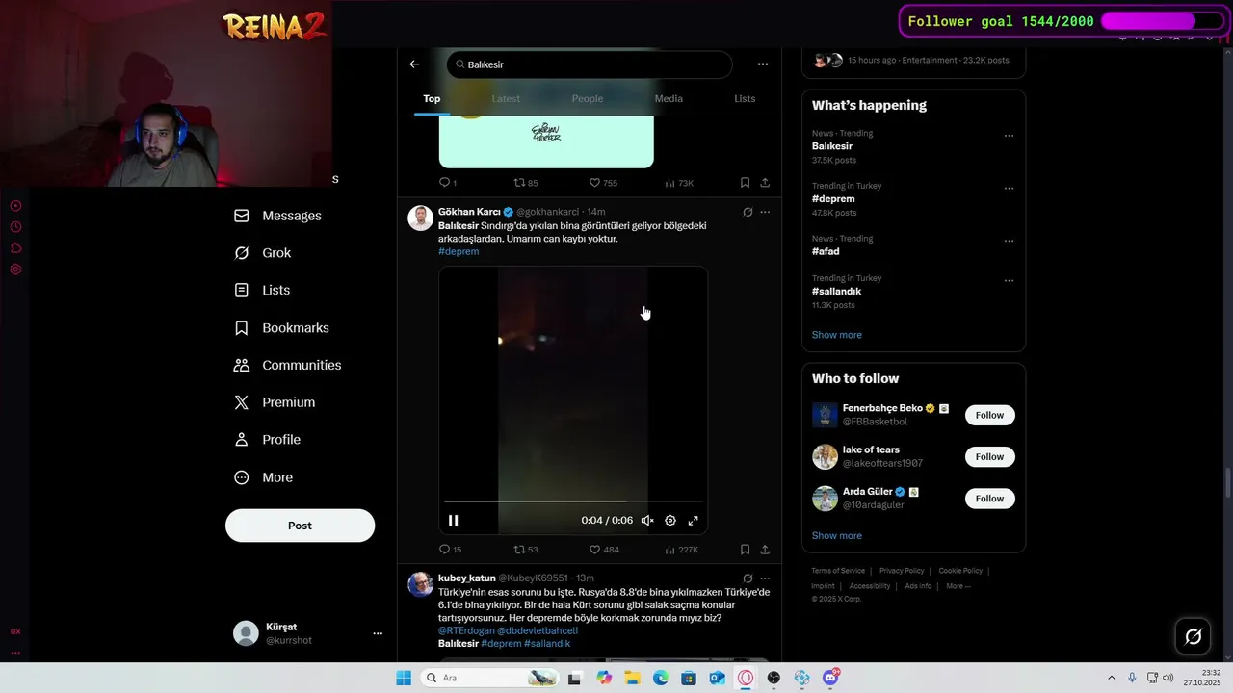This screenshot has height=693, width=1233.
Task: Show more under Who to follow
Action: click(x=836, y=536)
